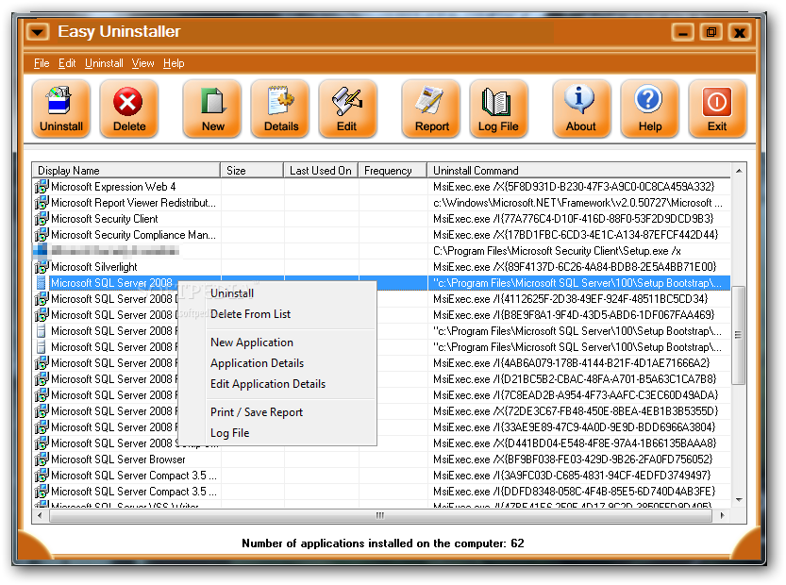Open the Uninstall menu

pos(104,63)
